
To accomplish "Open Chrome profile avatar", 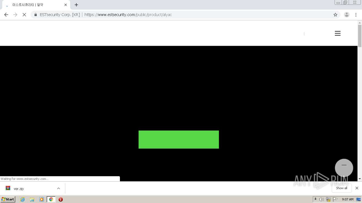I will point(347,15).
